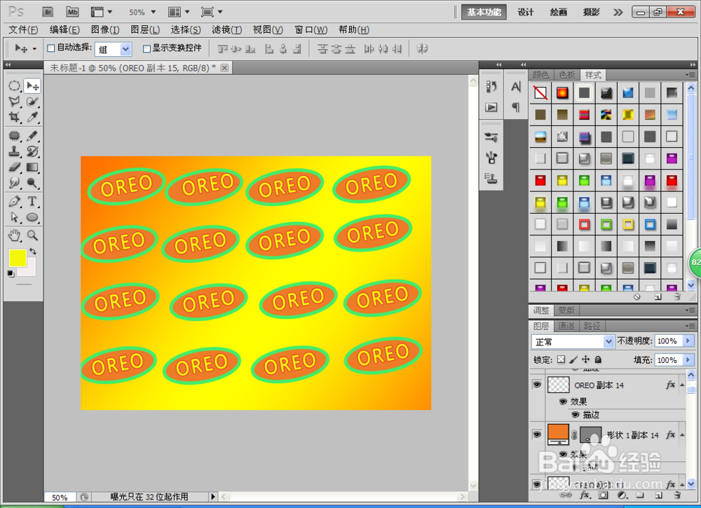Click the yellow foreground color swatch

point(18,259)
